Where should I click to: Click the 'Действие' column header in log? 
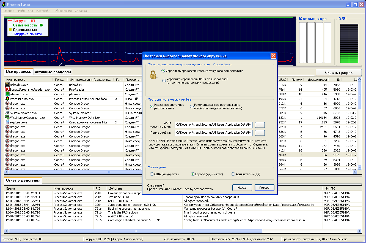[x=145, y=188]
